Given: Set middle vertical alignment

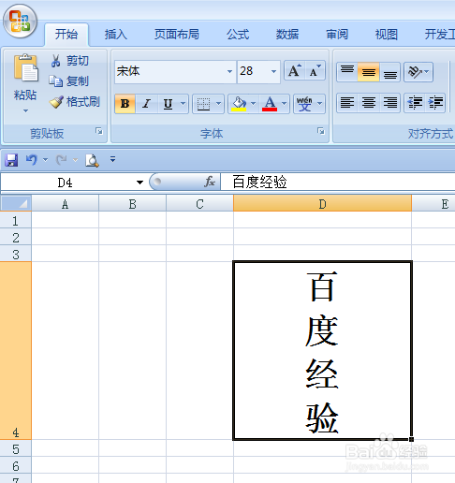Looking at the screenshot, I should 369,72.
